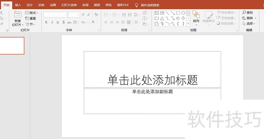Click the Replace (替换) button
The image size is (264, 139).
(x=249, y=18)
